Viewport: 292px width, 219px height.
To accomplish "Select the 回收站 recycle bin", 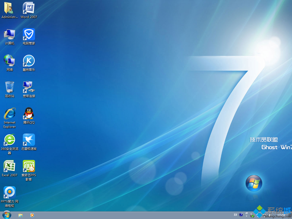I will click(10, 87).
